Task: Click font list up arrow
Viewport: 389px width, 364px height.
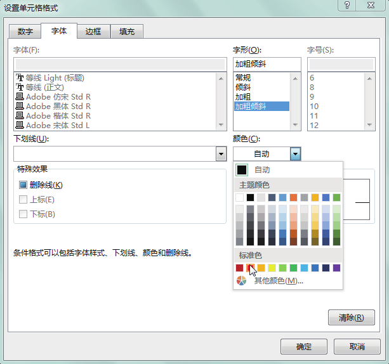Action: 221,79
